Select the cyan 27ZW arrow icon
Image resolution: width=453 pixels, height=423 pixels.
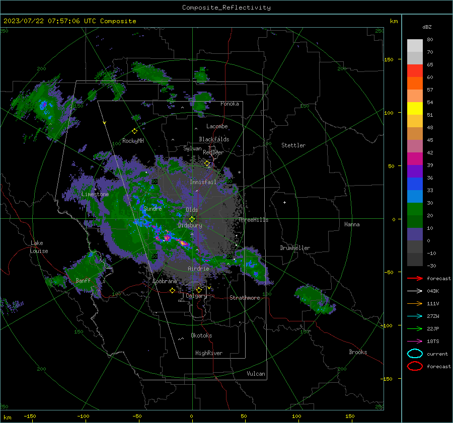click(415, 316)
